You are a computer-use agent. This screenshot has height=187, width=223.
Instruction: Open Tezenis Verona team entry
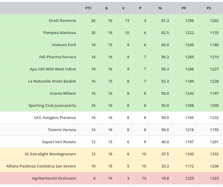(62, 130)
